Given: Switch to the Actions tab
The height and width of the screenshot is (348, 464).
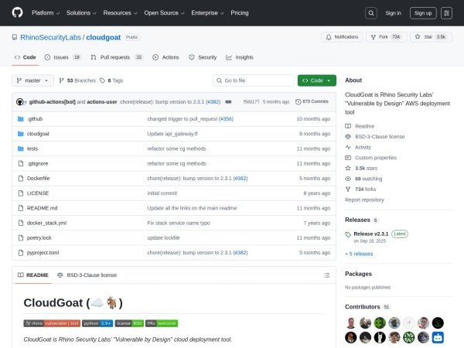Looking at the screenshot, I should click(x=165, y=57).
